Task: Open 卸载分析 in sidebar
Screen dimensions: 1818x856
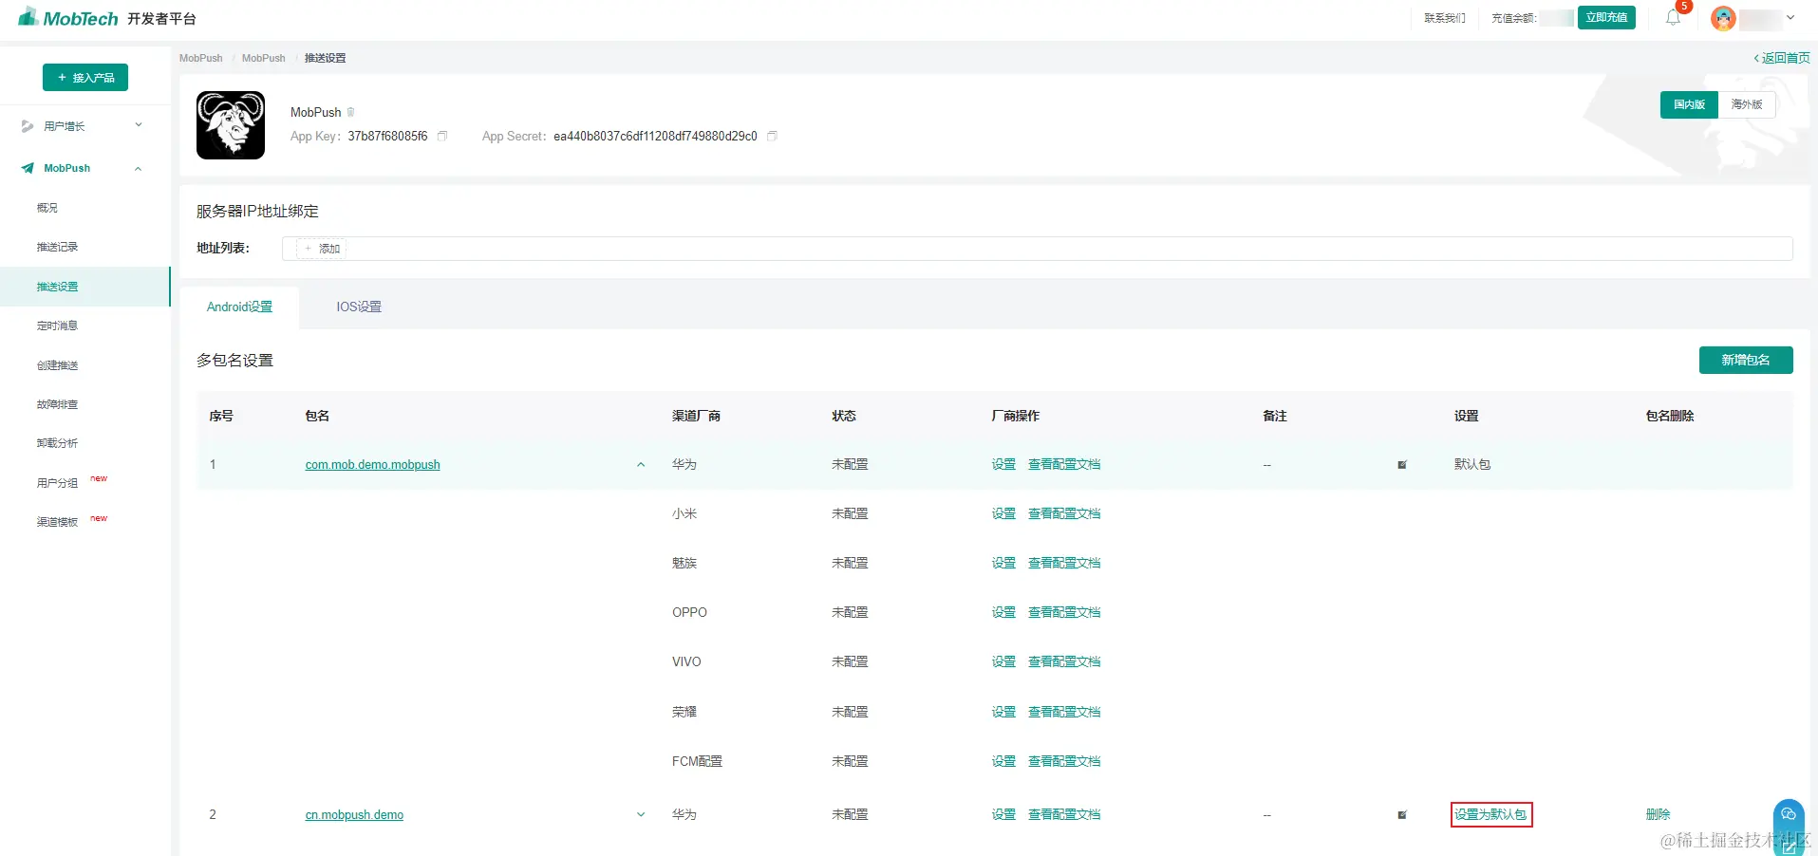Action: tap(57, 443)
